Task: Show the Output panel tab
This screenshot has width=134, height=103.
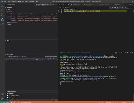Action: [x=77, y=53]
